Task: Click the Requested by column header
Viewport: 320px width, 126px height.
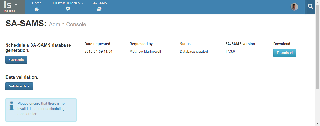Action: pyautogui.click(x=141, y=44)
